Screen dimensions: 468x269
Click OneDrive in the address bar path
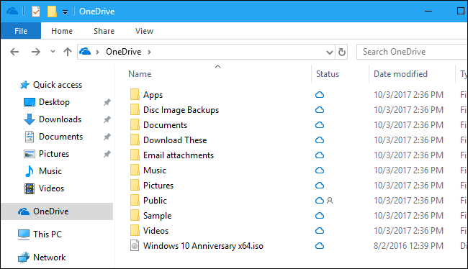124,52
